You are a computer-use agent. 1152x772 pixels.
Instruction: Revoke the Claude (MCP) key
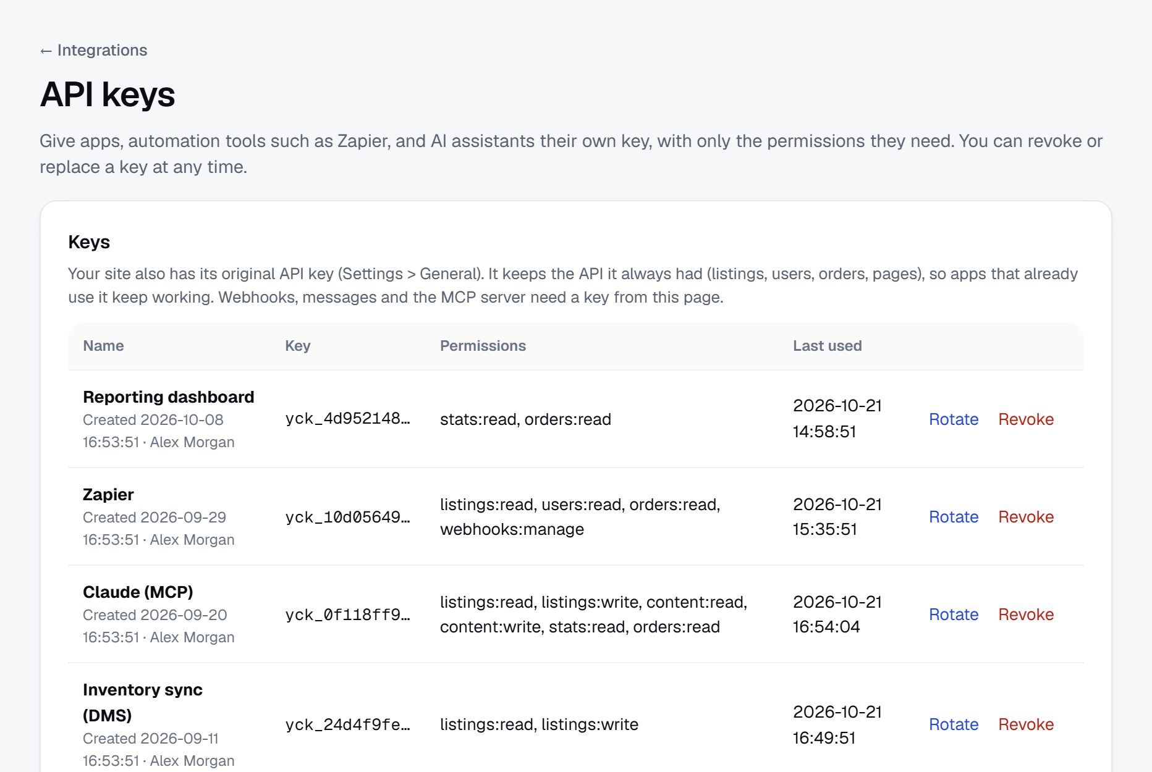click(1026, 614)
